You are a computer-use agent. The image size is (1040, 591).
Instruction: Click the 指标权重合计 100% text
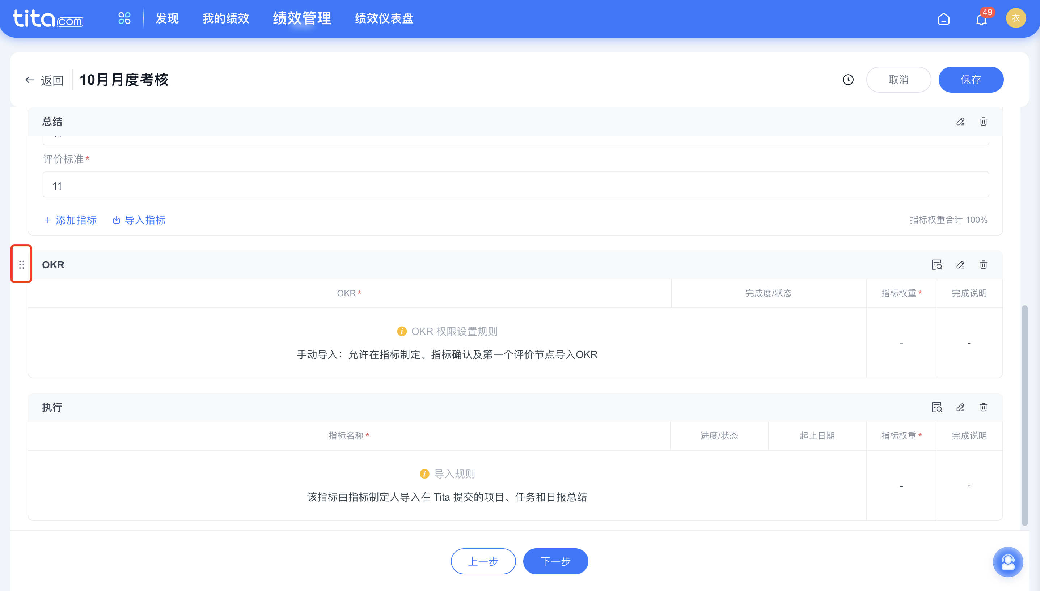[948, 220]
